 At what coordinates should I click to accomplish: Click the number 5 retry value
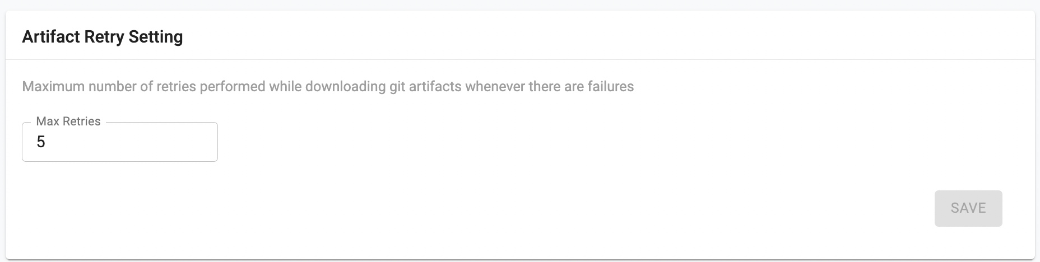(41, 142)
